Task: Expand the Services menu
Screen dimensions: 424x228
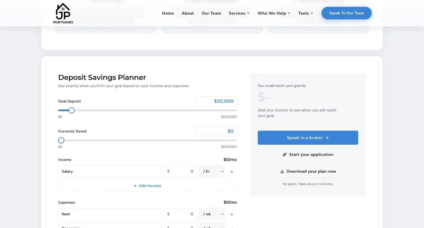Action: pyautogui.click(x=239, y=13)
